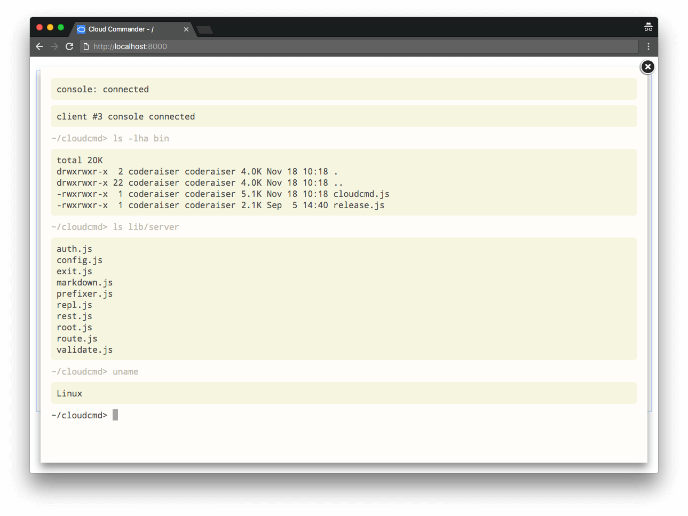Click the incognito icon in the title bar
The height and width of the screenshot is (516, 688).
[x=648, y=27]
